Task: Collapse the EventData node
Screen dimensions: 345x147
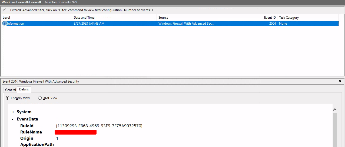Action: pyautogui.click(x=13, y=119)
